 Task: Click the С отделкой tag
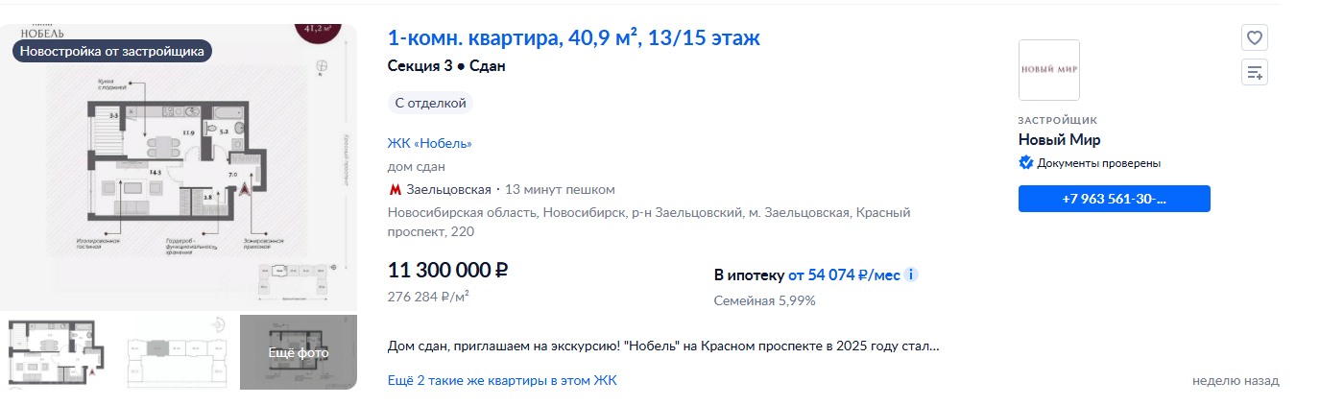pyautogui.click(x=431, y=103)
